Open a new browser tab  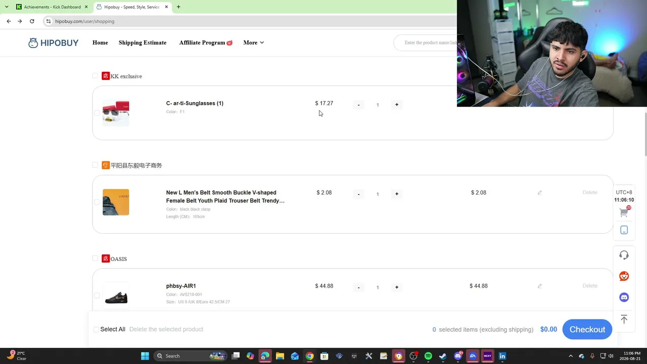[178, 7]
